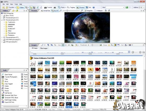Open Various Wallpapers Pack #28 group link
Screen dimensions: 146x111
point(44,58)
